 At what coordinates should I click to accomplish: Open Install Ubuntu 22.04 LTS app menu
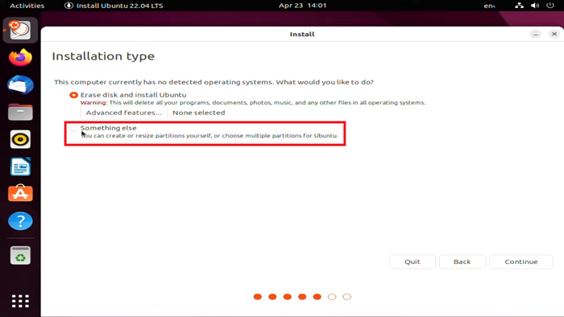pyautogui.click(x=114, y=6)
